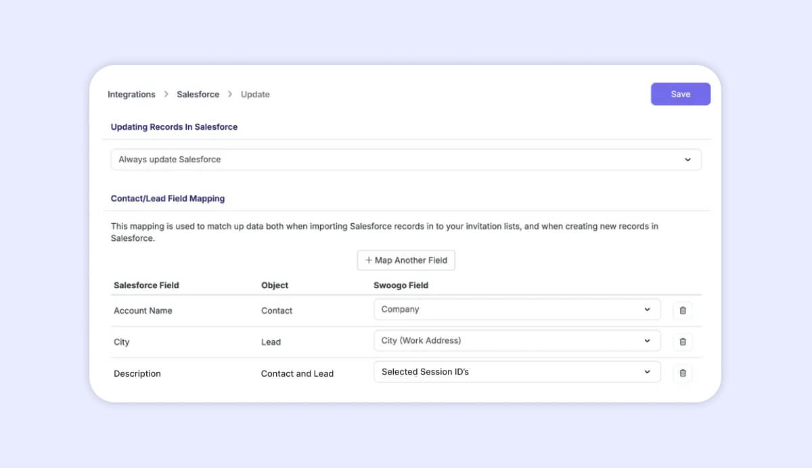Select the City Salesforce field cell
Screen dimensions: 812x468
121,342
